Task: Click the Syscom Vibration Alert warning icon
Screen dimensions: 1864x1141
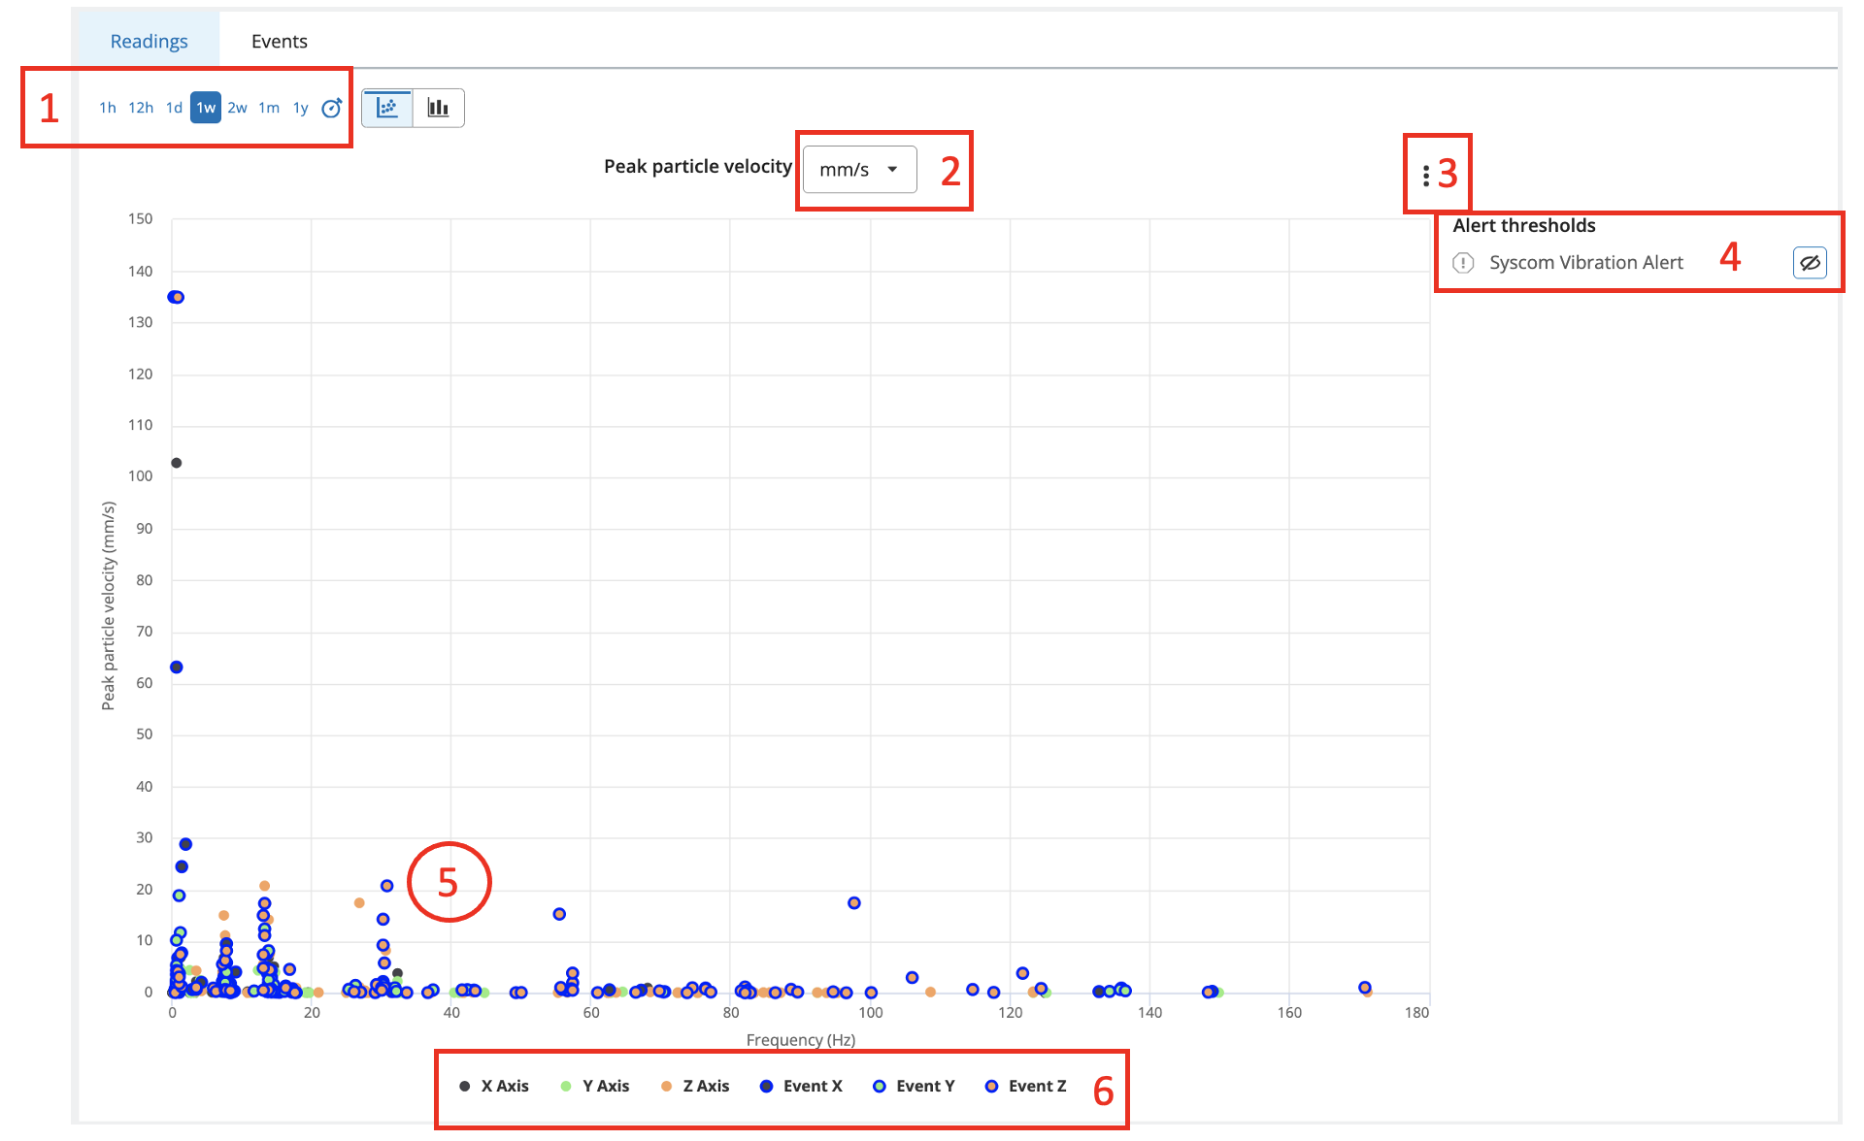Action: (1463, 263)
